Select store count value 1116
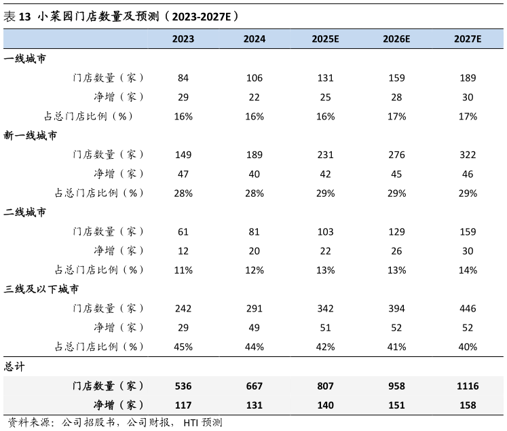 pos(468,386)
